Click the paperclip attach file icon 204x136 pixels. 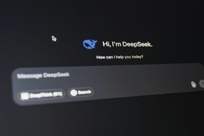point(194,84)
